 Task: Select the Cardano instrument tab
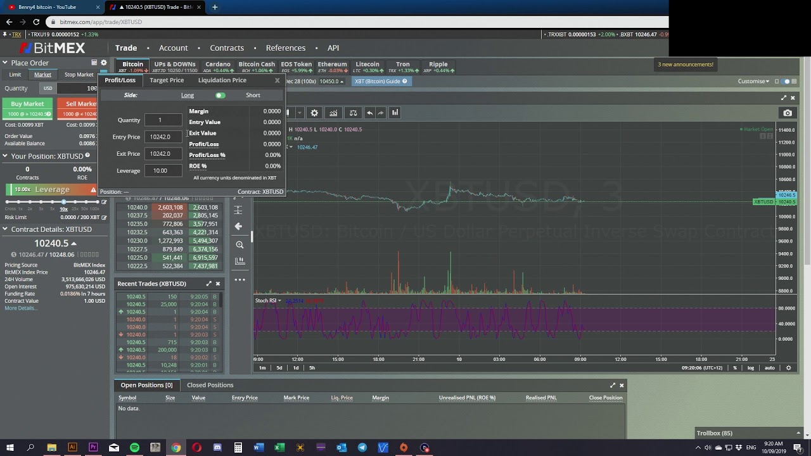pos(218,66)
